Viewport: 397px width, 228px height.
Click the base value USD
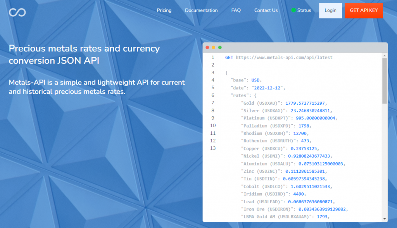click(x=255, y=80)
